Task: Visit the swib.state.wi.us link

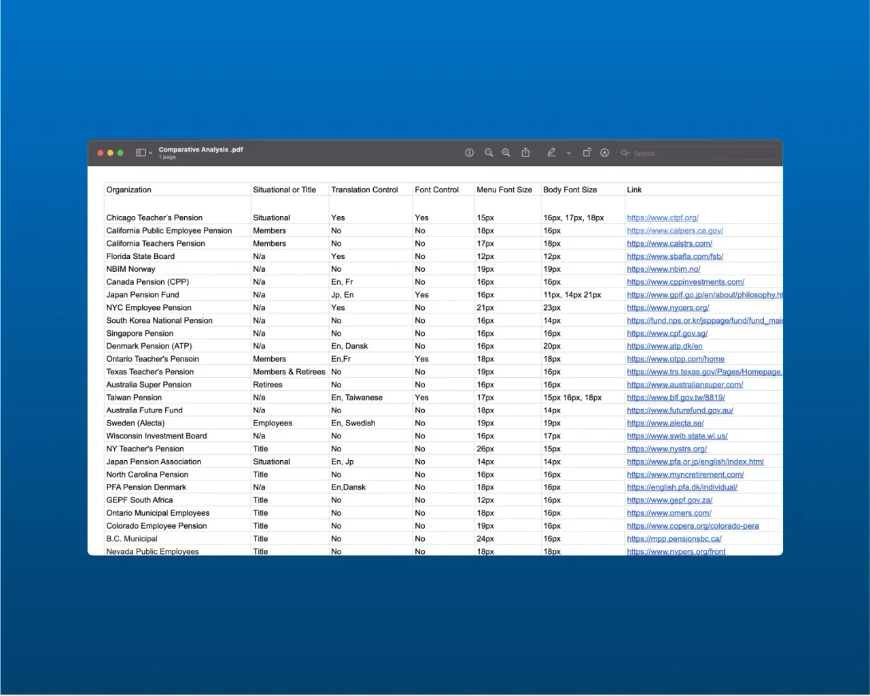Action: click(x=677, y=436)
